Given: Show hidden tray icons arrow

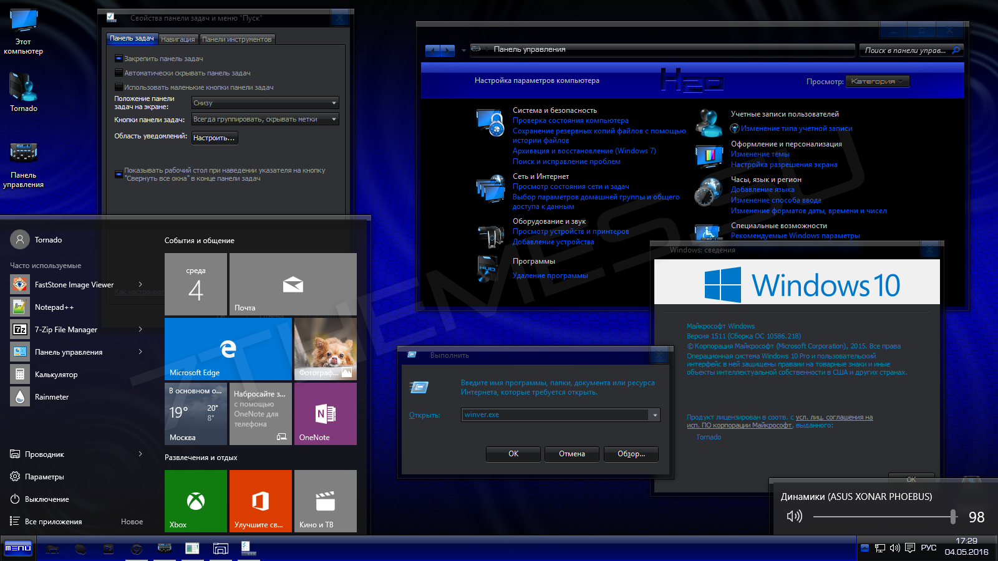Looking at the screenshot, I should click(x=865, y=548).
